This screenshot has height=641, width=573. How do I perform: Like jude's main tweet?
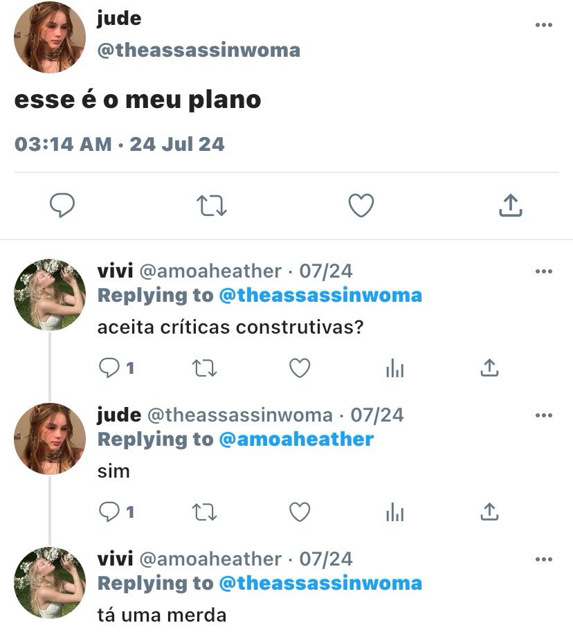(x=361, y=205)
